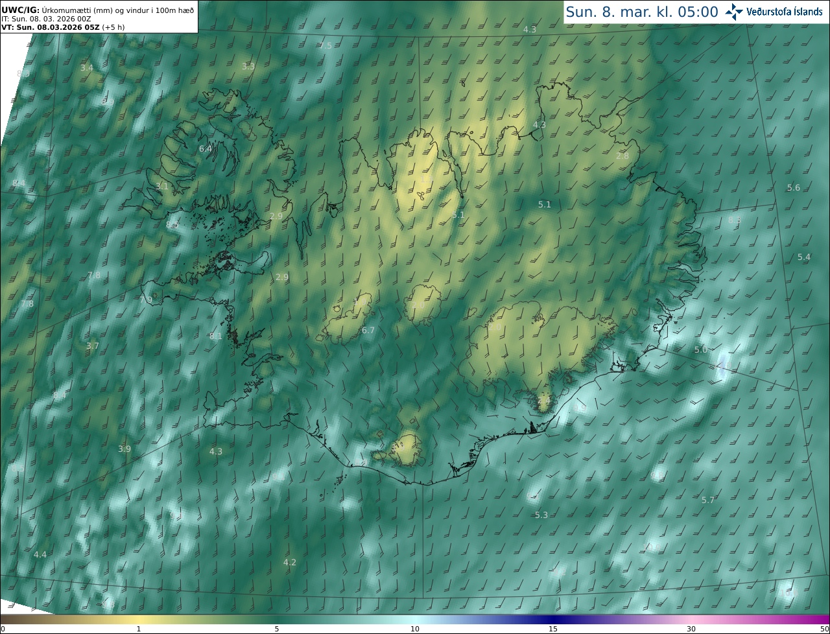830x634 pixels.
Task: Click the magenta 50 end of the colour scale
Action: (x=825, y=619)
